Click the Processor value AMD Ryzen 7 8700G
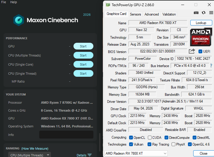This screenshot has height=157, width=214. (67, 103)
